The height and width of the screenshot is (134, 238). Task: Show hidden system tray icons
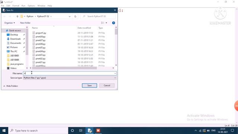pyautogui.click(x=196, y=131)
